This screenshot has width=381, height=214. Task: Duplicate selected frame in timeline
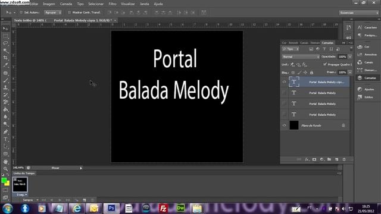point(85,200)
